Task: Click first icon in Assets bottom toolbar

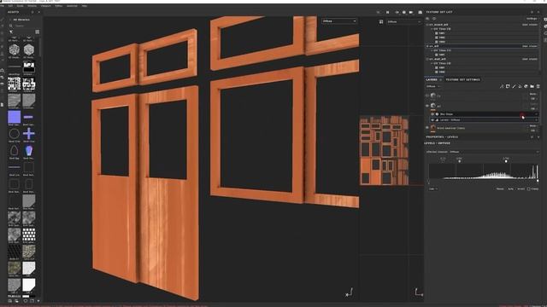Action: pos(9,301)
